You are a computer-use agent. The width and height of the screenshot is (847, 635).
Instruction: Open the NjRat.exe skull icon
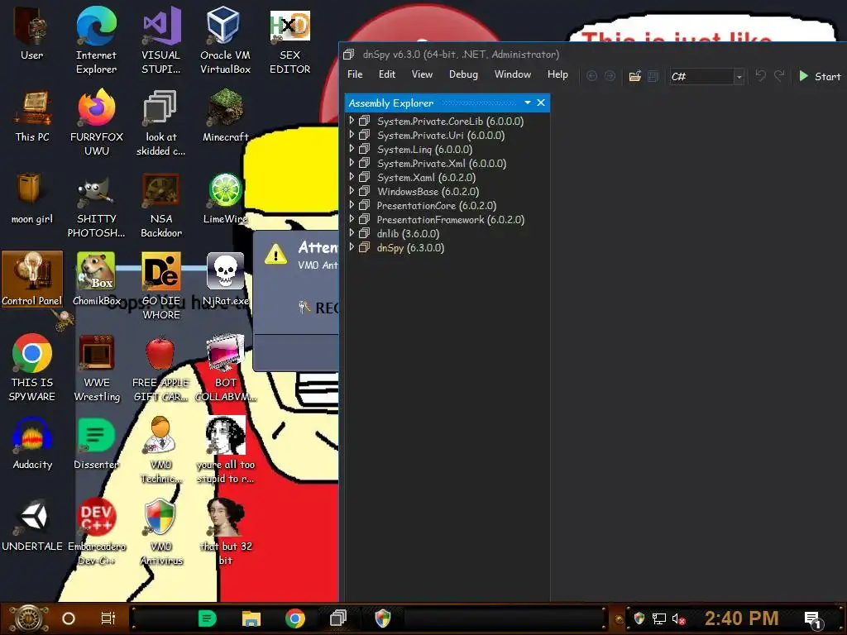click(x=225, y=279)
